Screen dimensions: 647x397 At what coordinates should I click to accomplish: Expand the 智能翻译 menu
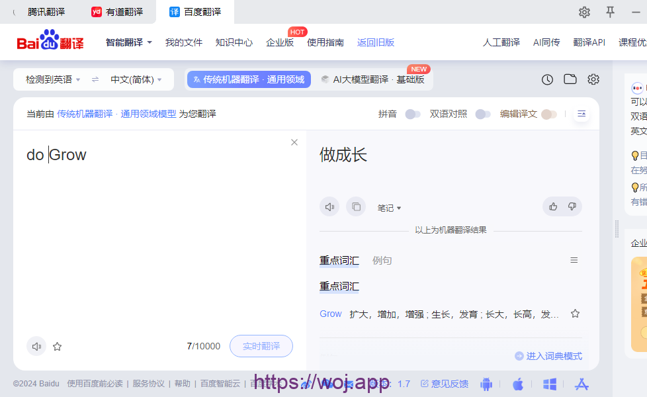pos(129,42)
